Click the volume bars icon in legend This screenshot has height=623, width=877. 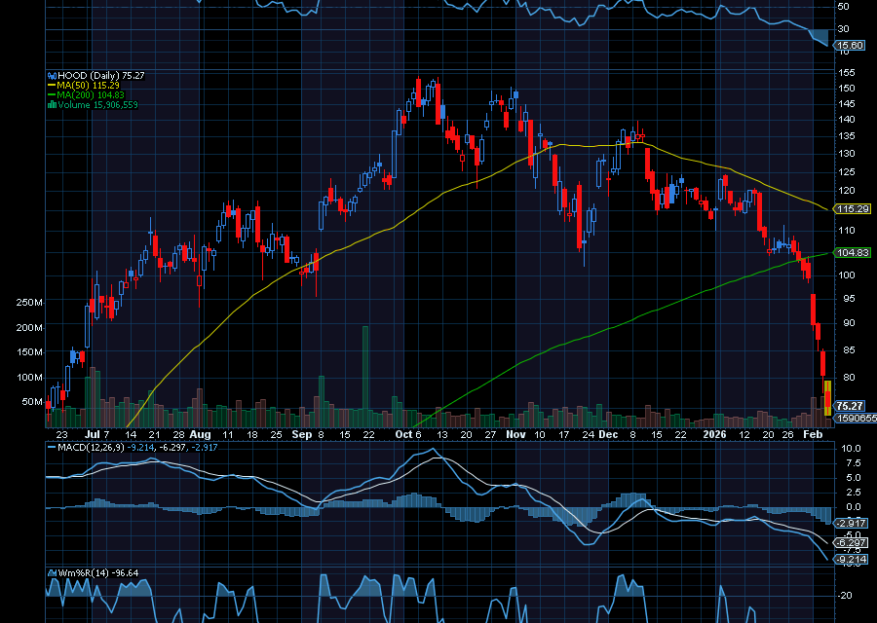(x=50, y=104)
